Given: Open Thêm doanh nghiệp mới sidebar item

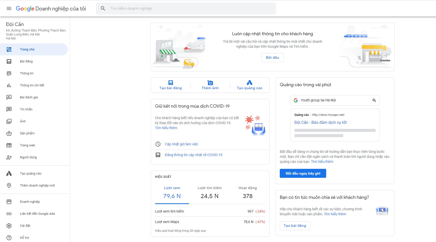Looking at the screenshot, I should (34, 186).
